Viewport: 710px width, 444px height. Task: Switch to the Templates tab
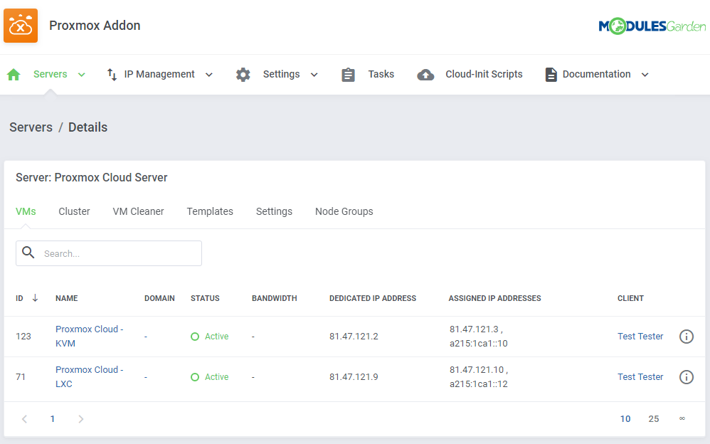point(210,211)
